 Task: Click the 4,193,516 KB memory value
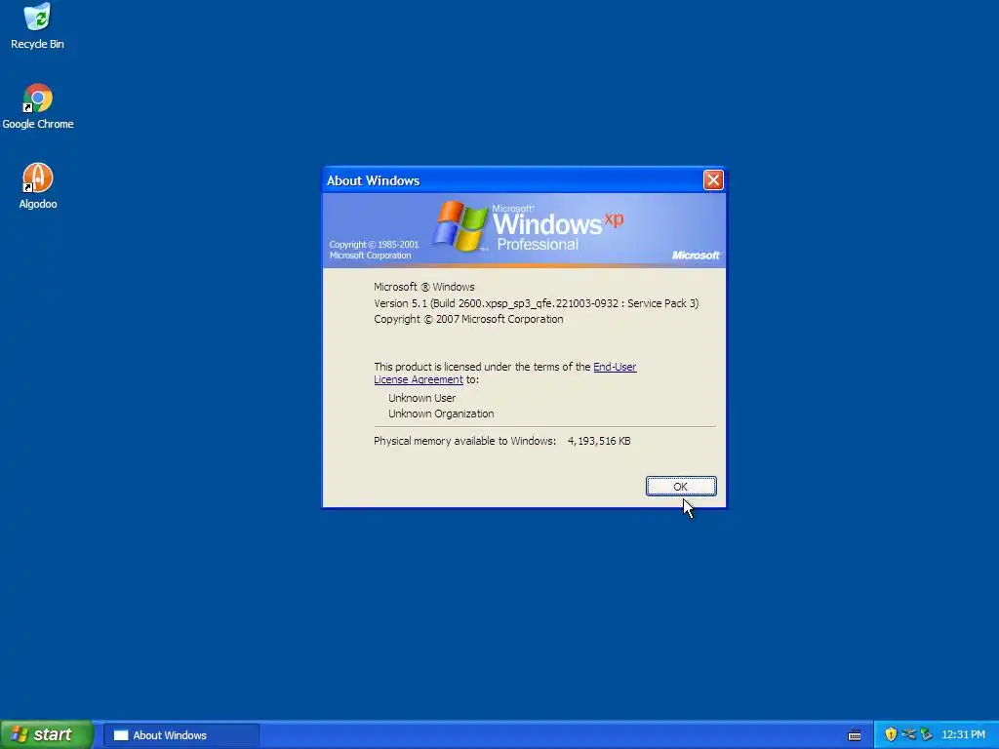(x=599, y=441)
